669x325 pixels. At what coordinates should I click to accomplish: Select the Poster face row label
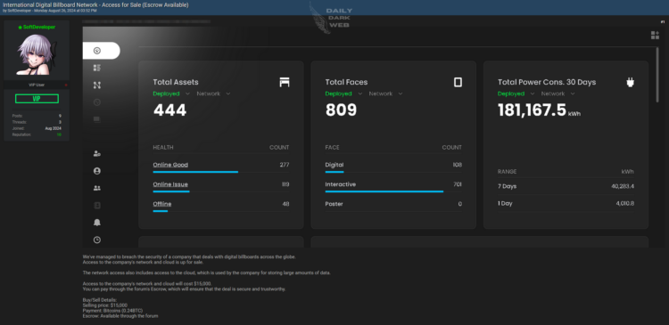[334, 204]
